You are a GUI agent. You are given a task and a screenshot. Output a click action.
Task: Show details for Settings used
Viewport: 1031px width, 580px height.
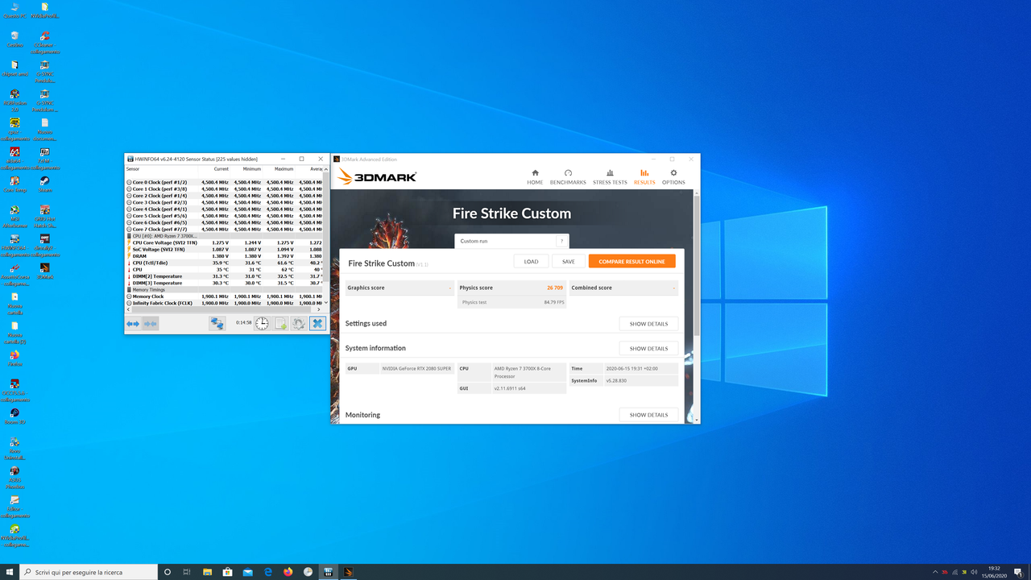[648, 323]
